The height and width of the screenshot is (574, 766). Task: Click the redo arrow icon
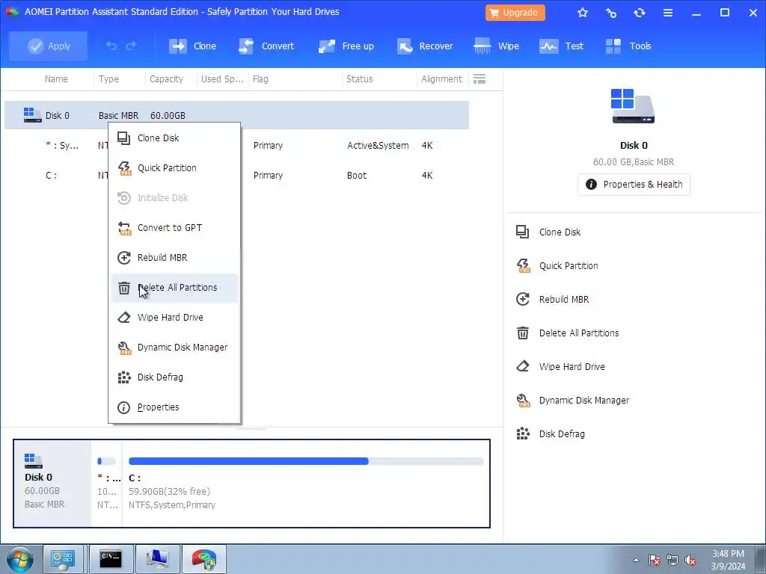(x=131, y=46)
